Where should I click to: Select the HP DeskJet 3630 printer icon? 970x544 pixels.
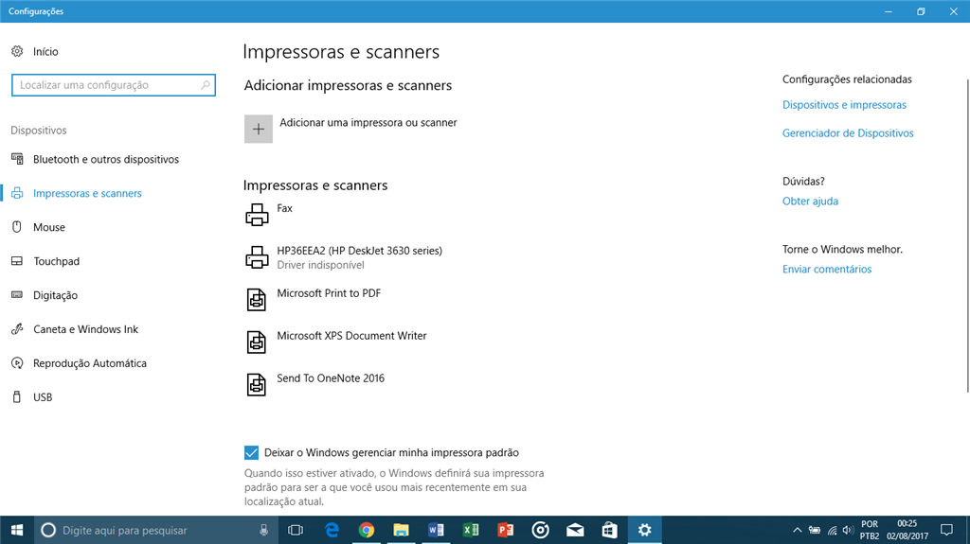(257, 257)
